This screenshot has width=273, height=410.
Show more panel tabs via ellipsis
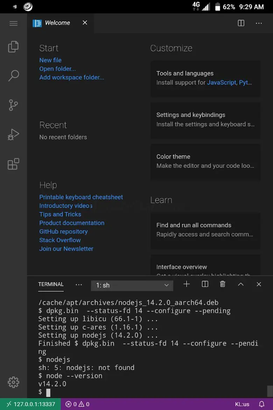[79, 285]
